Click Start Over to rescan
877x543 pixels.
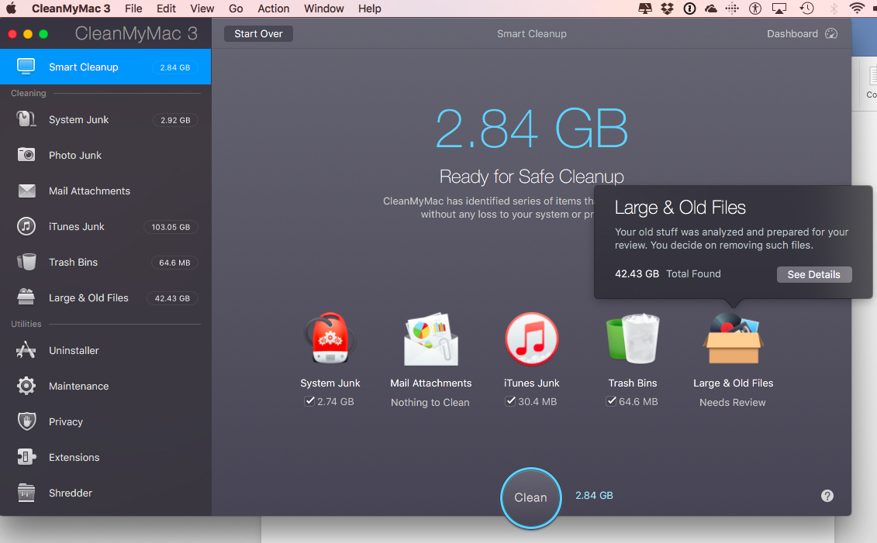[x=258, y=33]
